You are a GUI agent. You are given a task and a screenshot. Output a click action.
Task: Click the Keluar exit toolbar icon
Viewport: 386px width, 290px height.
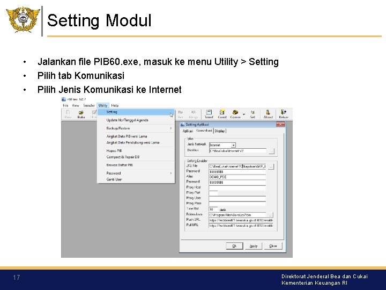[284, 114]
